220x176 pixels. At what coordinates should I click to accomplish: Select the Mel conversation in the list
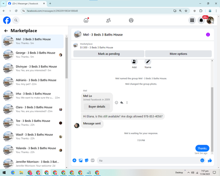pyautogui.click(x=33, y=41)
